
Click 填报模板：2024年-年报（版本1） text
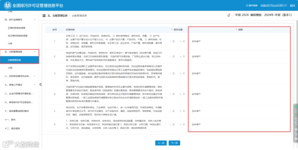coord(271,15)
